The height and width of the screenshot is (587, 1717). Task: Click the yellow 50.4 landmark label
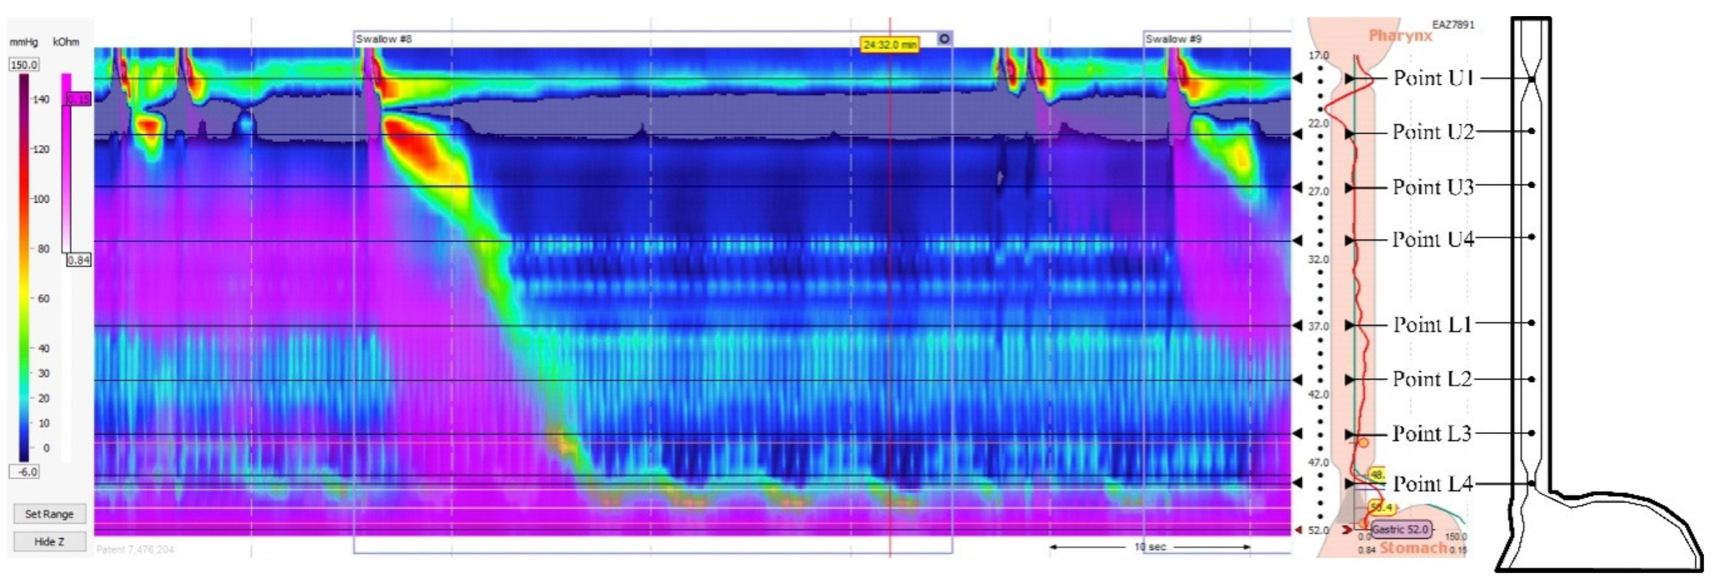1381,508
